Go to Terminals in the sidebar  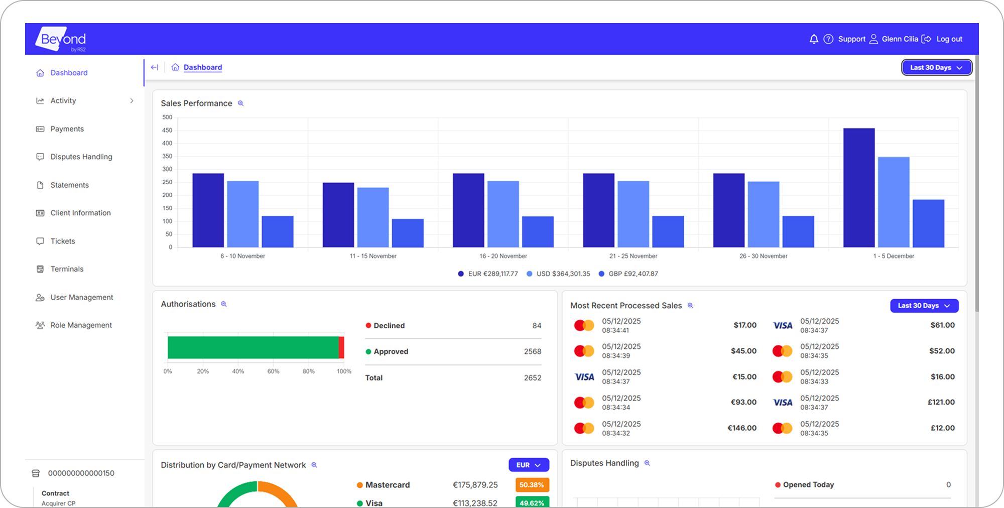pyautogui.click(x=67, y=269)
